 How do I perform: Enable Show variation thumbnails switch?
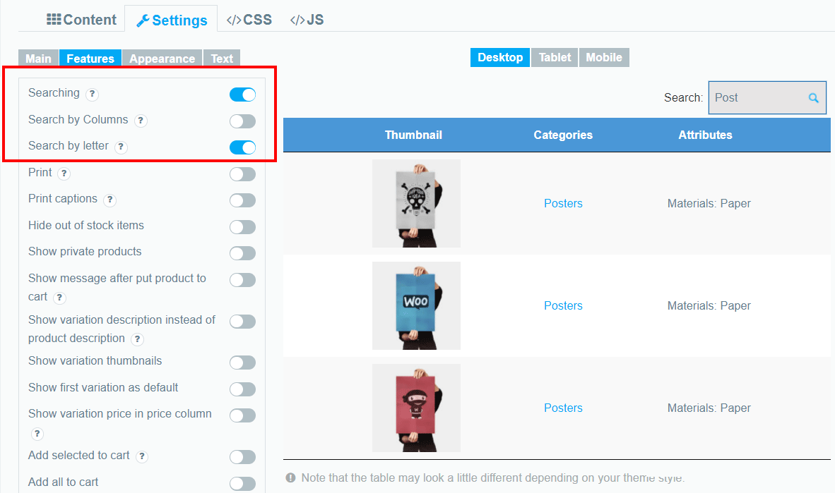243,363
